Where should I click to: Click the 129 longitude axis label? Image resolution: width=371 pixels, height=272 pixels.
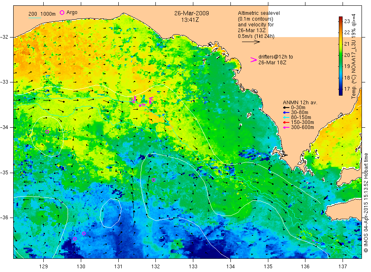click(44, 267)
